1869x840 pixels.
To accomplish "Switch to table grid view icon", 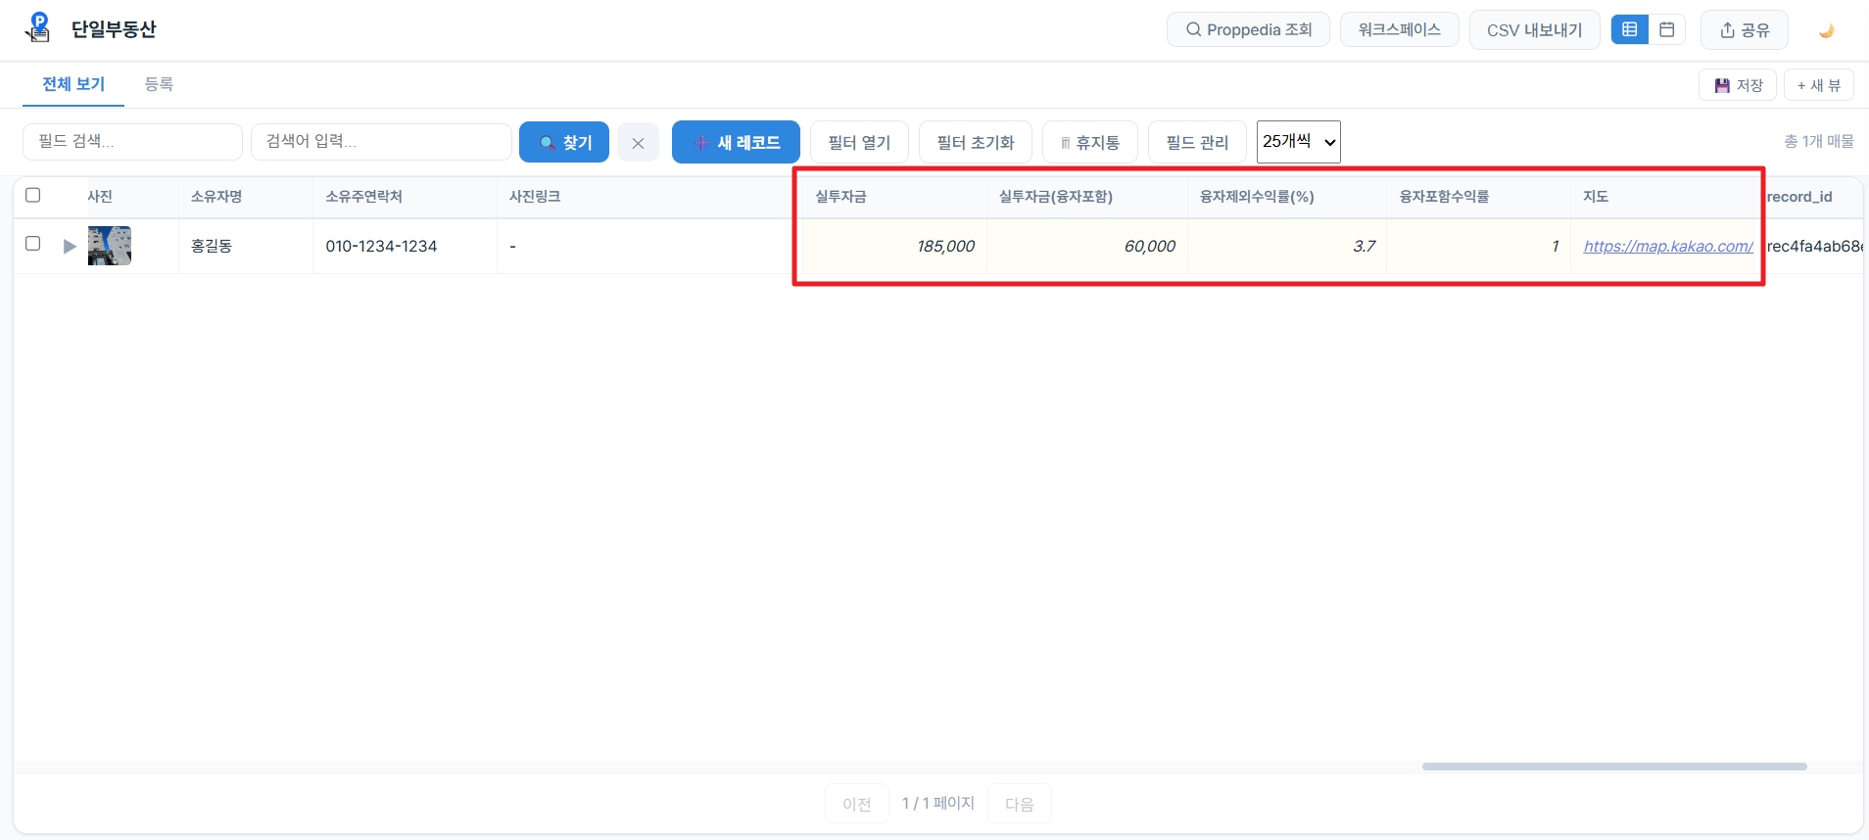I will click(1629, 29).
